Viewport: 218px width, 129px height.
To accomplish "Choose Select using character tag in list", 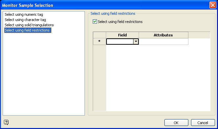I will [x=25, y=20].
